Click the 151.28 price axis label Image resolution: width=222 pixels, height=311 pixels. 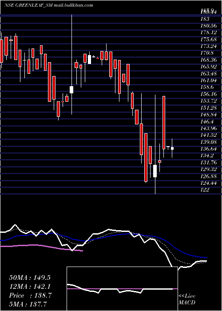click(x=208, y=108)
